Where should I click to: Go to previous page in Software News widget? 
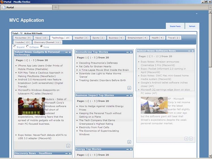pos(186,138)
